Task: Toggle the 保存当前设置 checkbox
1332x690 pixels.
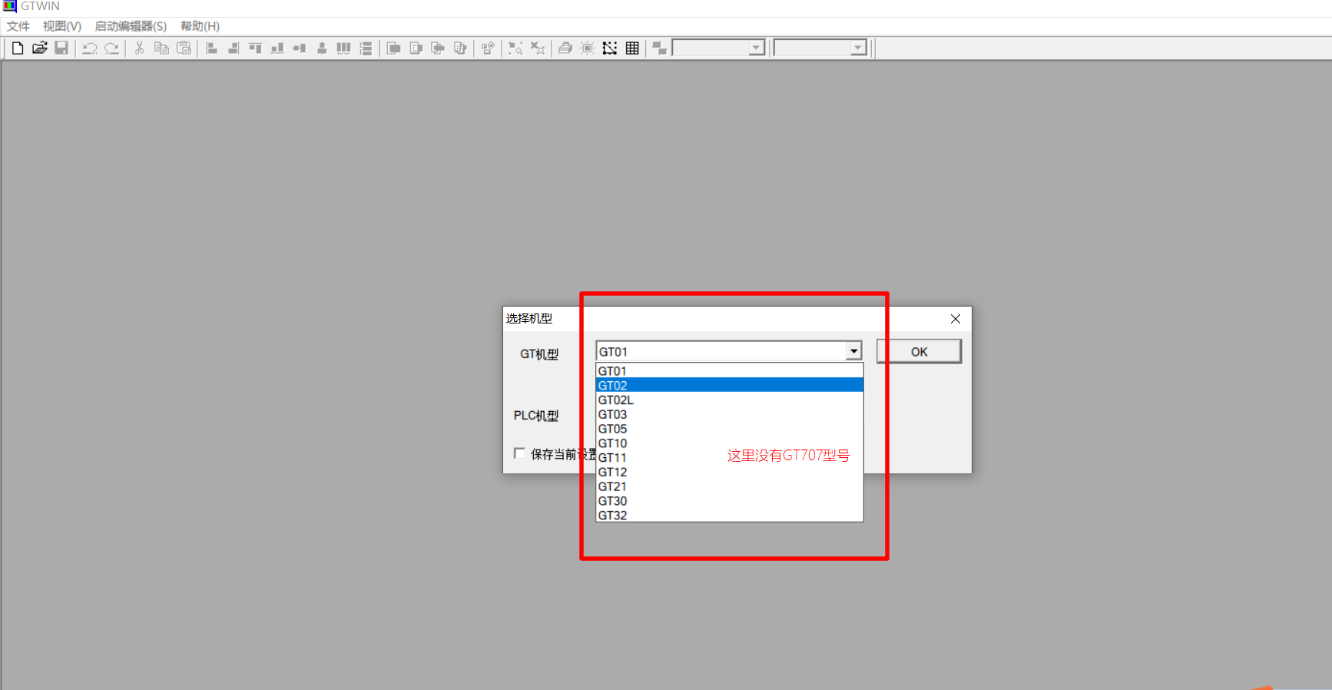Action: pos(520,453)
